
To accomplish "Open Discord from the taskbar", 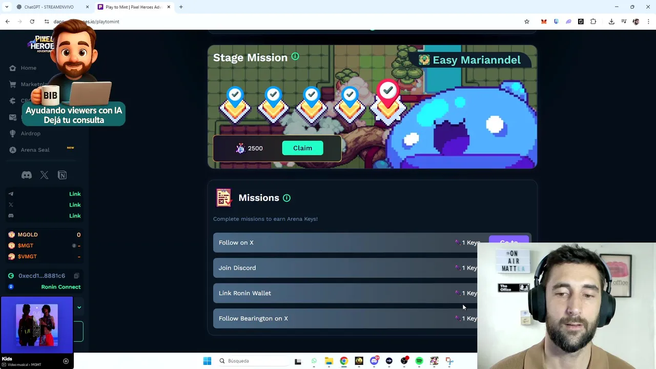I will click(374, 361).
